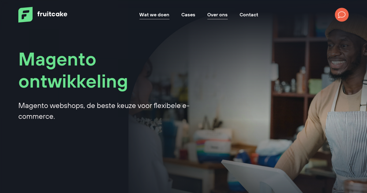Screen dimensions: 367x193
Task: Click the Magento webshops subtitle paragraph
Action: [104, 111]
